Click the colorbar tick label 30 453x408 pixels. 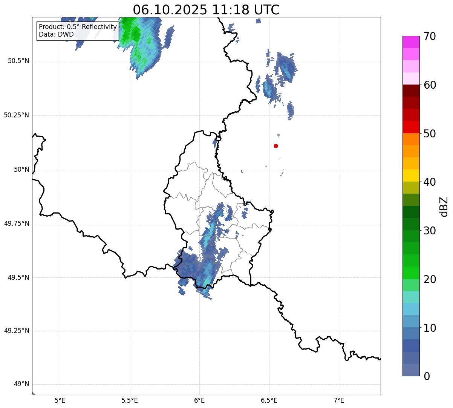coord(430,231)
